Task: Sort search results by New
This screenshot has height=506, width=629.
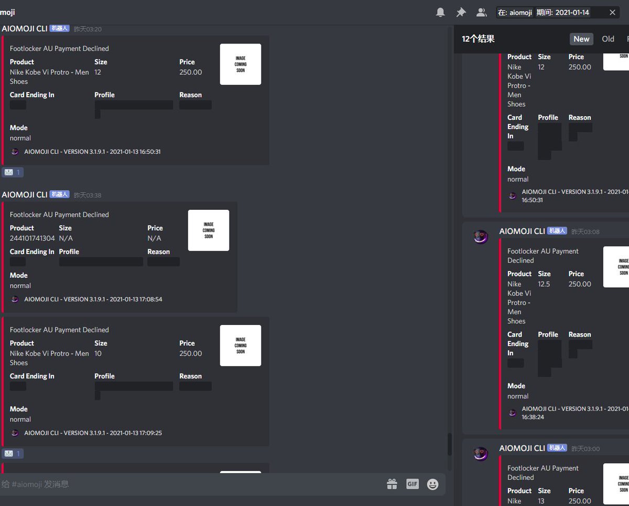Action: (581, 39)
